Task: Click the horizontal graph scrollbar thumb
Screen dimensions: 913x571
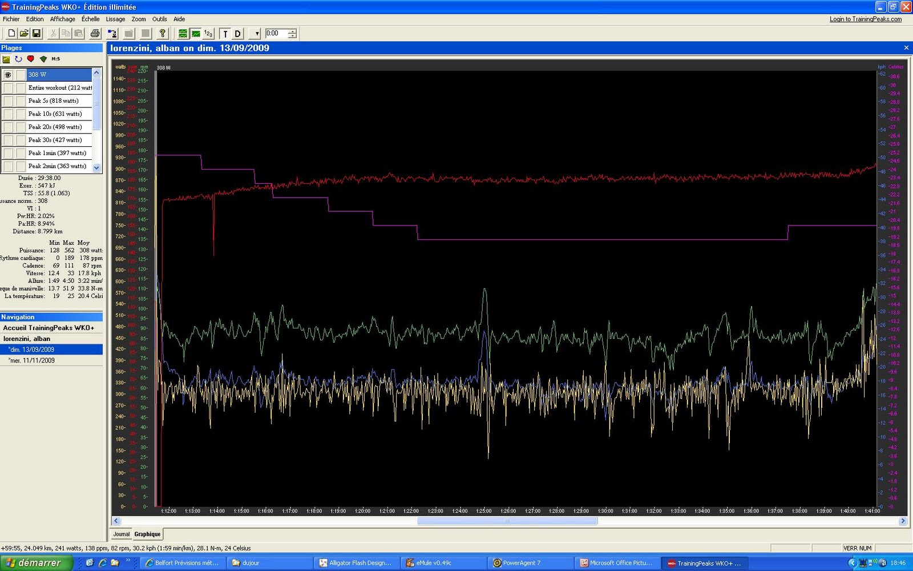Action: [507, 521]
